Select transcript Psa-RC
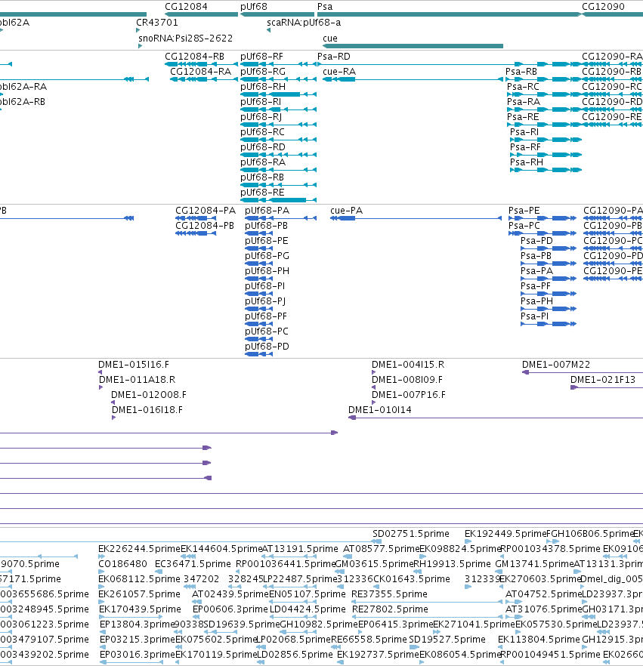Screen dimensions: 643x666 pyautogui.click(x=545, y=94)
